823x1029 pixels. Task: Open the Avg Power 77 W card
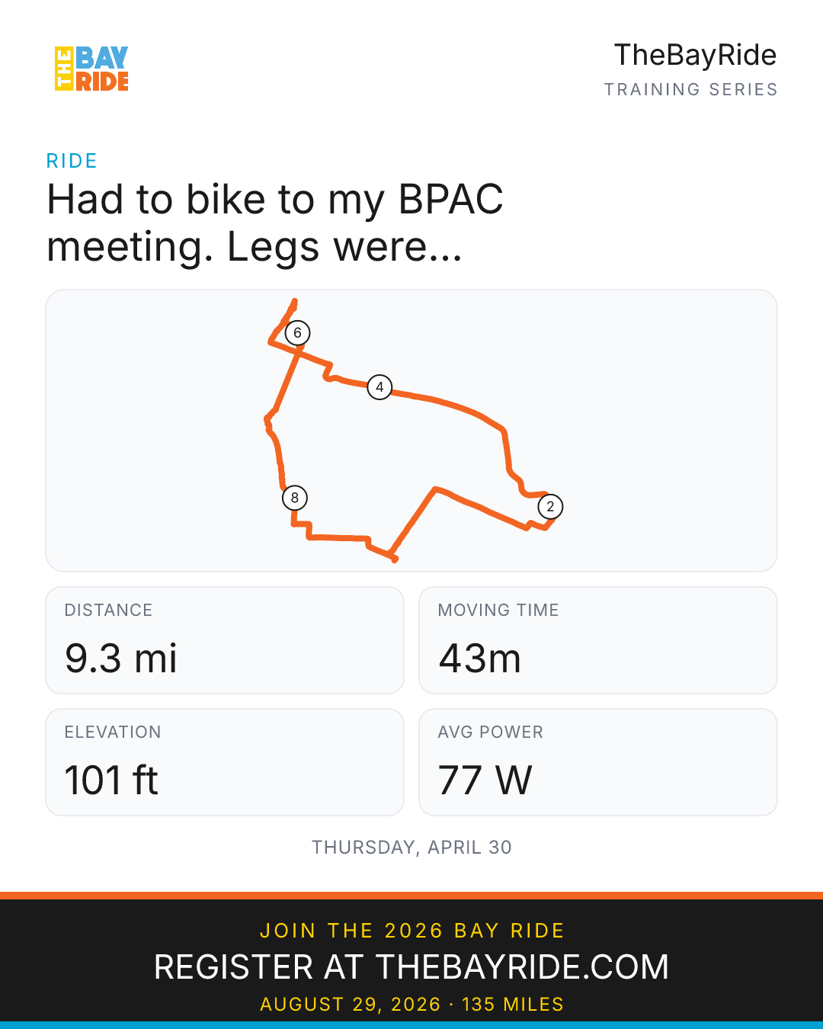pos(598,762)
